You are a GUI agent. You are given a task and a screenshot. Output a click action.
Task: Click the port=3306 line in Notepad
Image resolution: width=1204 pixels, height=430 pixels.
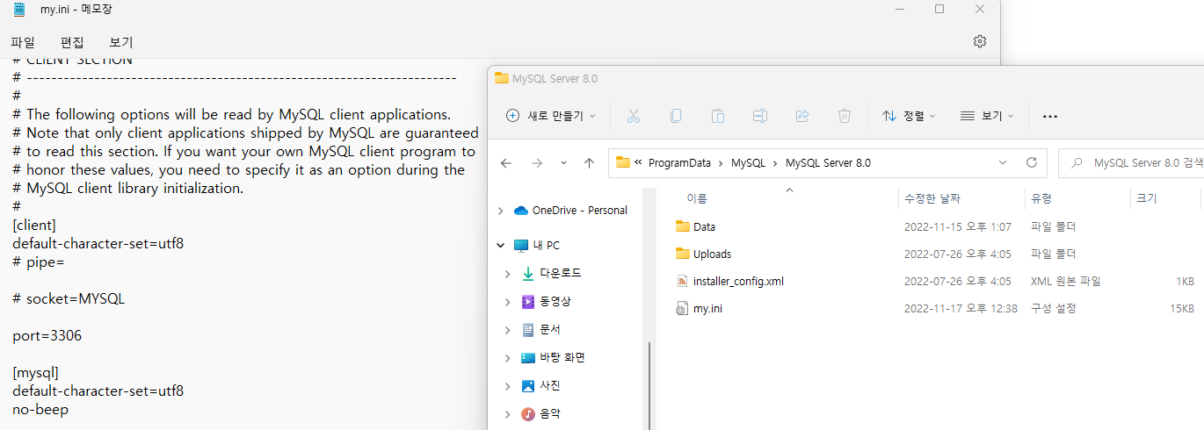[x=47, y=336]
